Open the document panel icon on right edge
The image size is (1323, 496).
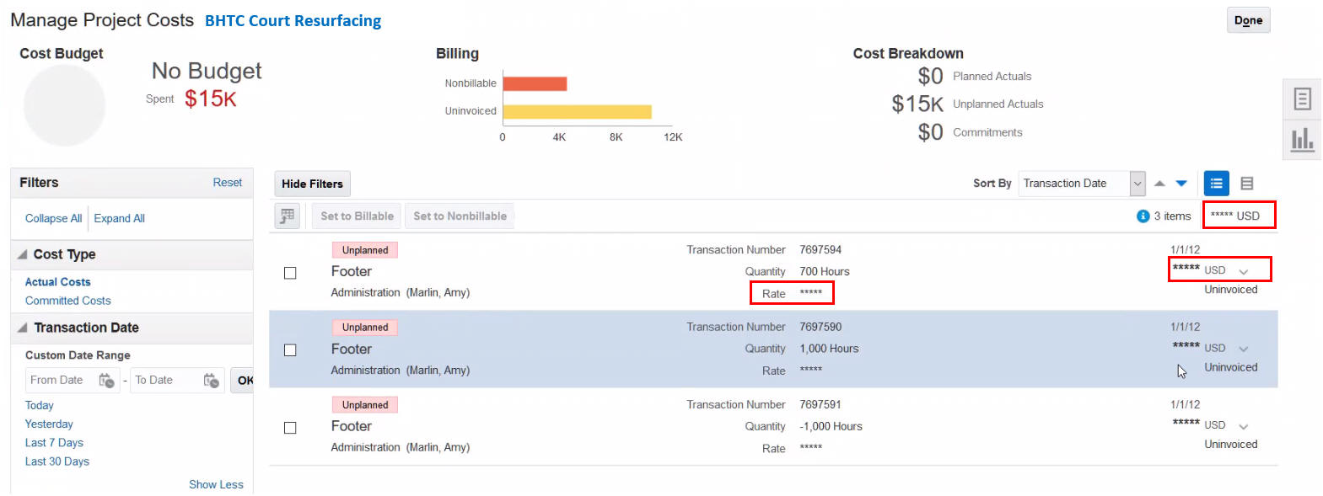(x=1302, y=99)
